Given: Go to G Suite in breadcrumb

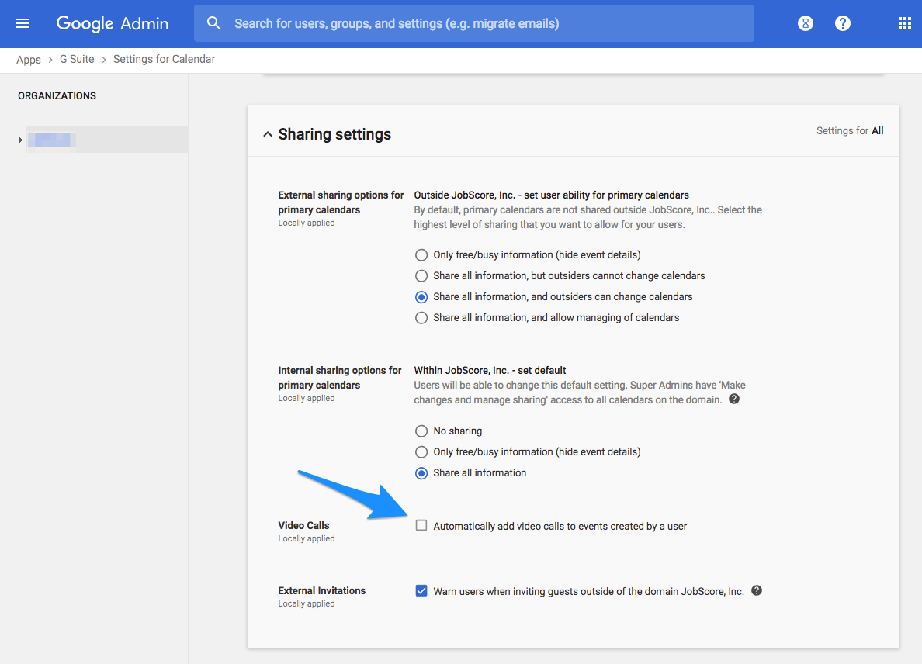Looking at the screenshot, I should click(77, 60).
